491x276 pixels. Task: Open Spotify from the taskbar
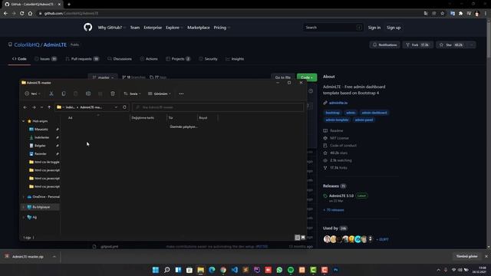pos(291,270)
